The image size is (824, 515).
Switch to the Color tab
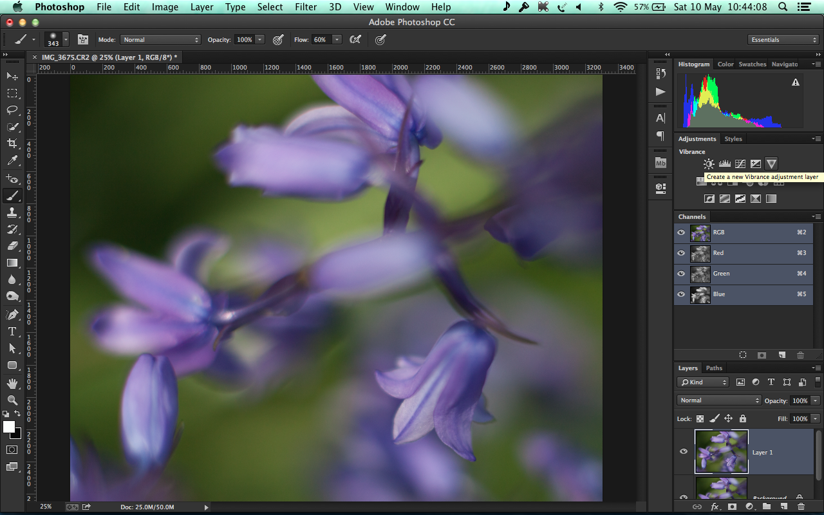tap(726, 64)
